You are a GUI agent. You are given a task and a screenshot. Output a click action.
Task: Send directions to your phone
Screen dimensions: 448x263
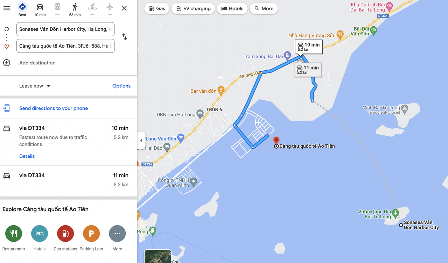pyautogui.click(x=54, y=108)
